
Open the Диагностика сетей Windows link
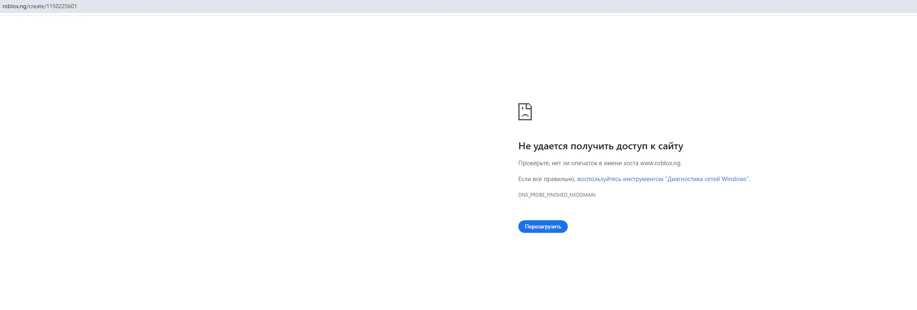[663, 179]
